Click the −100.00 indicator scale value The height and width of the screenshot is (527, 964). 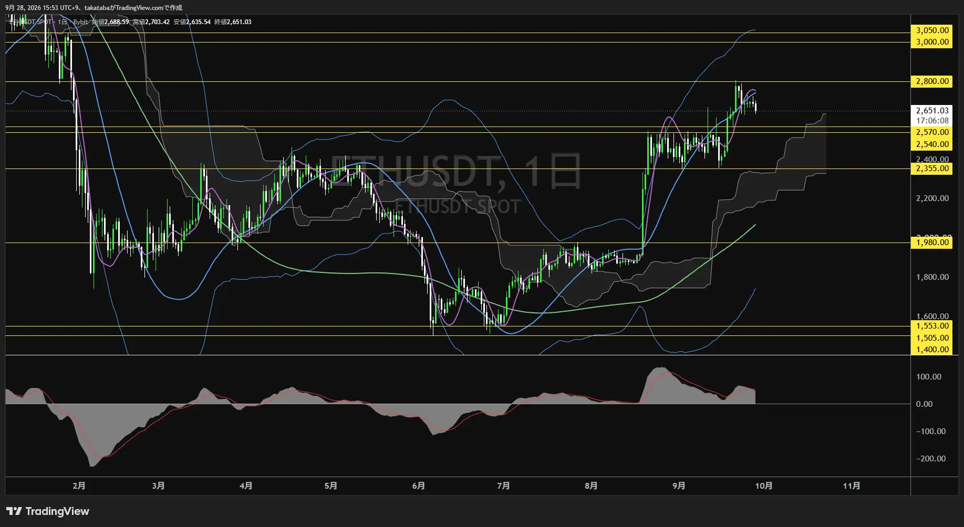[931, 431]
